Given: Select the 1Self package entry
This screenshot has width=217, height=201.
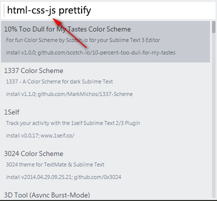Looking at the screenshot, I should (x=105, y=124).
